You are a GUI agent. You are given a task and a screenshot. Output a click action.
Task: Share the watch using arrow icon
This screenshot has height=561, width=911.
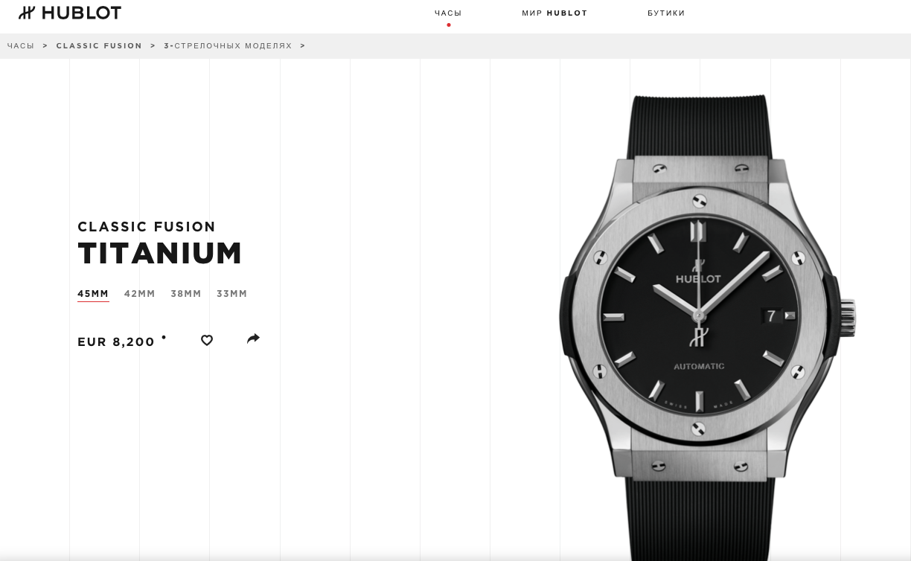tap(253, 339)
